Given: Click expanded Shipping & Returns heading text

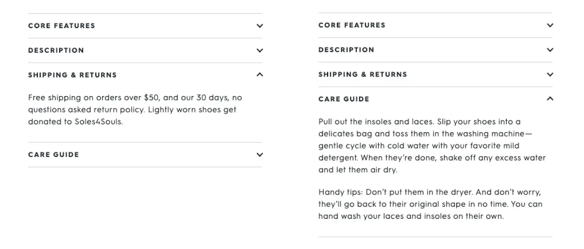Looking at the screenshot, I should (73, 75).
